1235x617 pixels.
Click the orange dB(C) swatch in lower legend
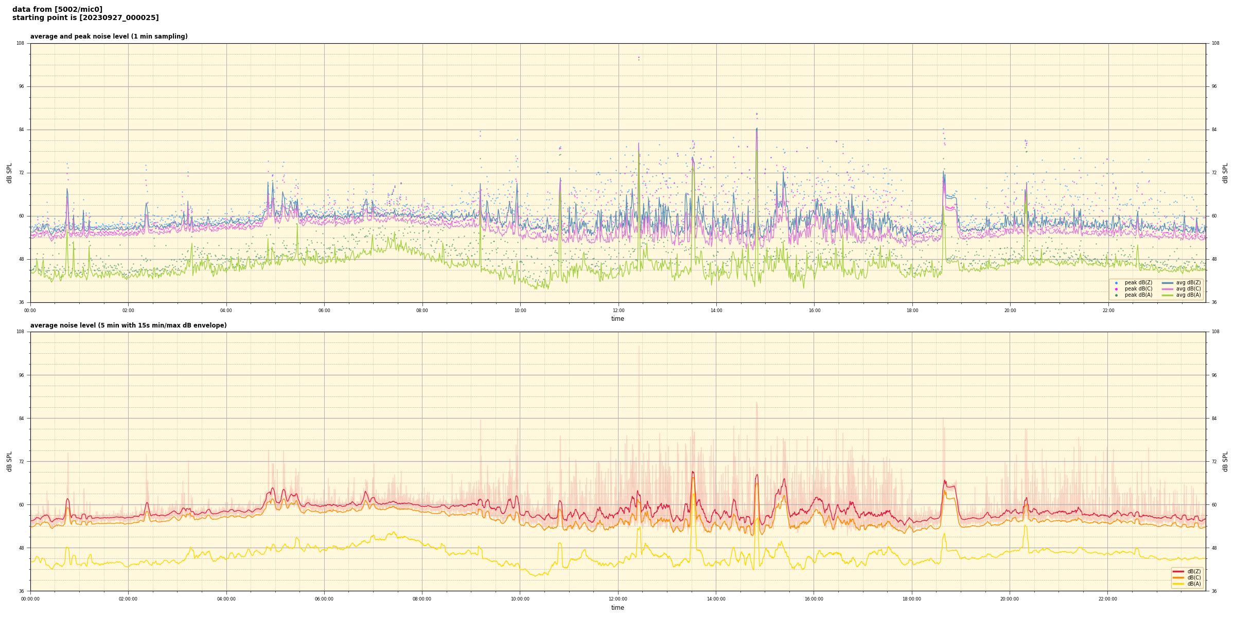pyautogui.click(x=1178, y=577)
